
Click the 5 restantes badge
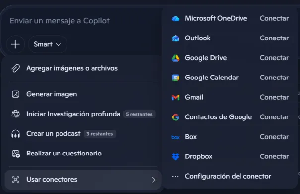click(x=139, y=114)
